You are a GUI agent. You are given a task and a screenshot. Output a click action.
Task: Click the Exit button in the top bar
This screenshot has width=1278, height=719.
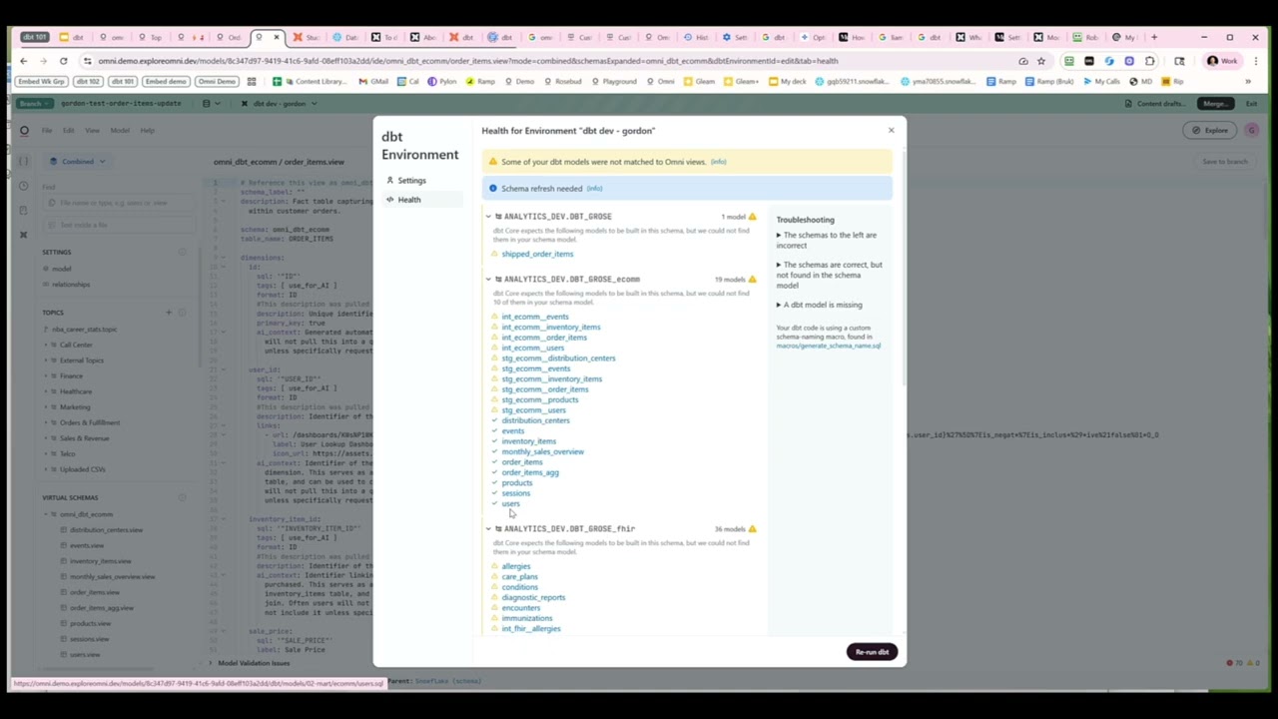point(1251,103)
